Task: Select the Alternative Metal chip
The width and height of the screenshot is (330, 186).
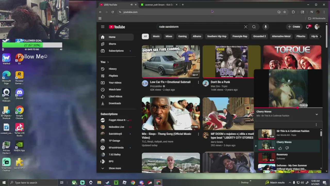Action: (x=281, y=36)
